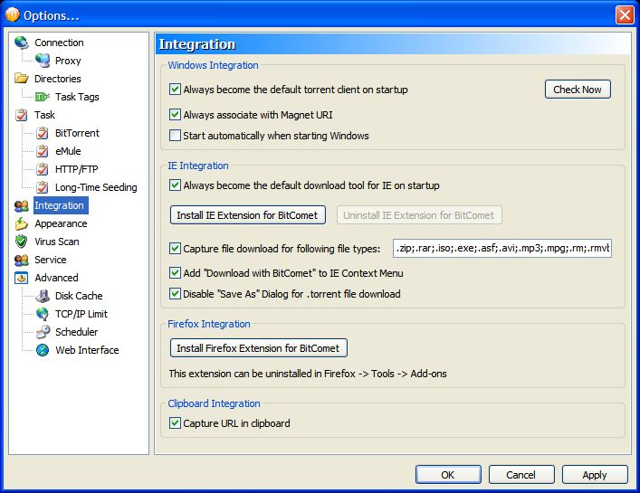Click the Proxy monitor icon
Viewport: 640px width, 493px height.
42,61
